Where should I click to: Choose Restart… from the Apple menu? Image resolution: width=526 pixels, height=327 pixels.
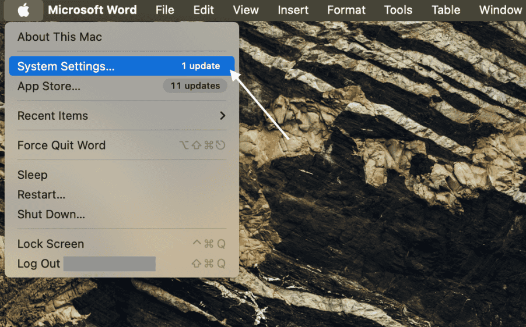coord(122,194)
